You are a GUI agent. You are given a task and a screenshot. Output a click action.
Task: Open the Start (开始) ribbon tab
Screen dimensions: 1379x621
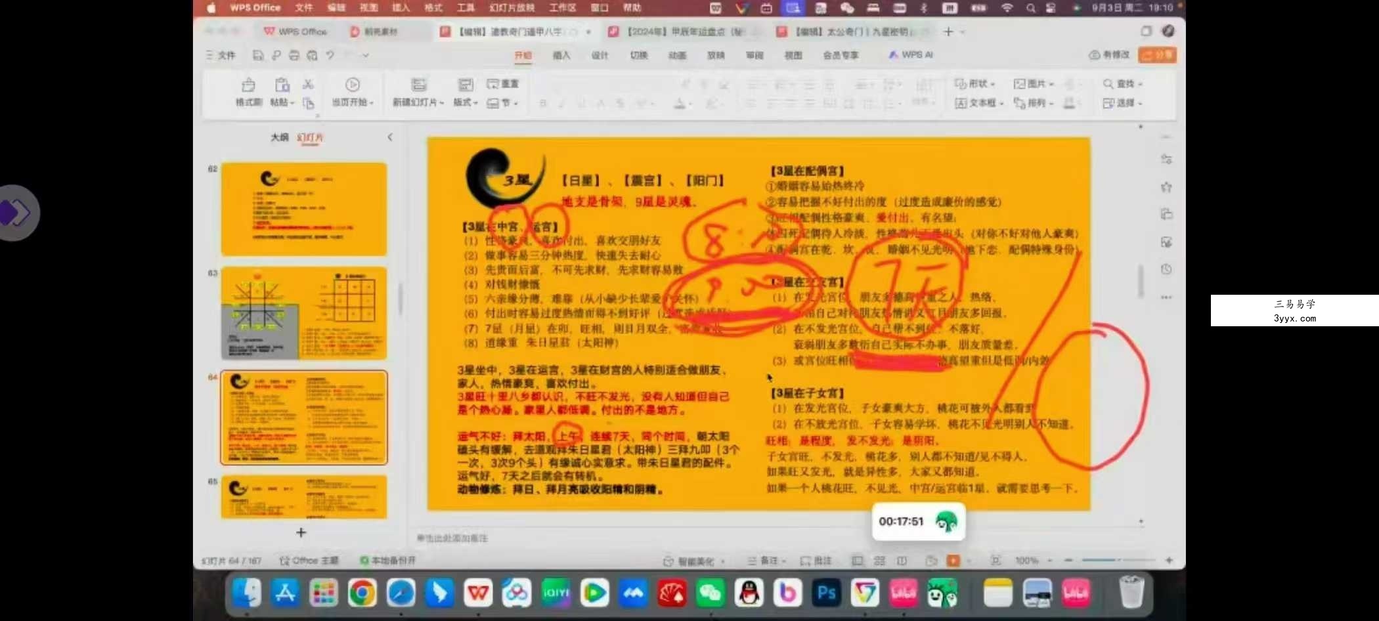(523, 55)
